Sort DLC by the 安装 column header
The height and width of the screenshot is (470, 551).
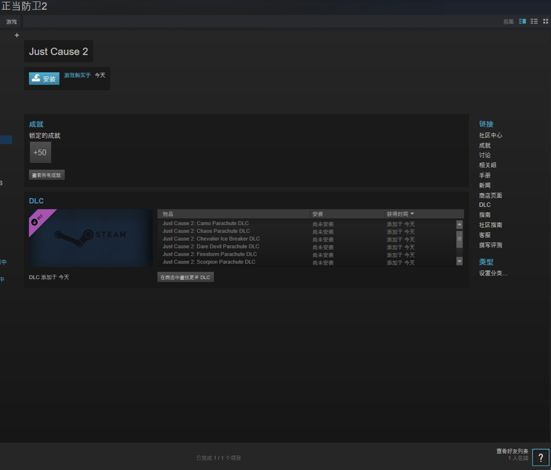[318, 214]
